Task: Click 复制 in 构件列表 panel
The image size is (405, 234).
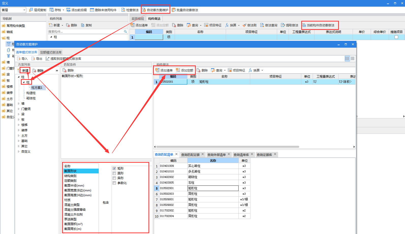Action: coord(86,25)
